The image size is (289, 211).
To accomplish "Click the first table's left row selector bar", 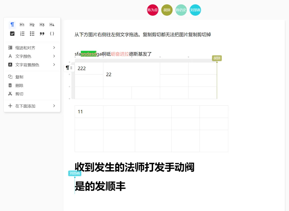I will click(x=73, y=81).
